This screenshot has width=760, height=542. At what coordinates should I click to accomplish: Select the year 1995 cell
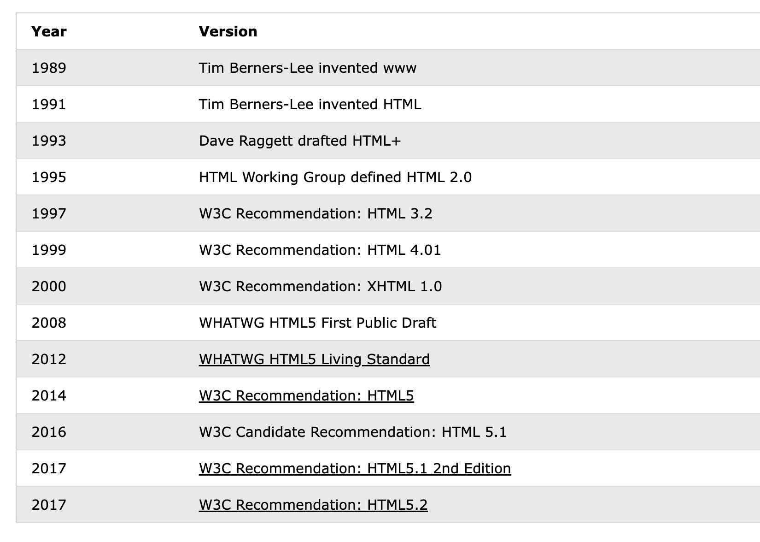point(49,177)
